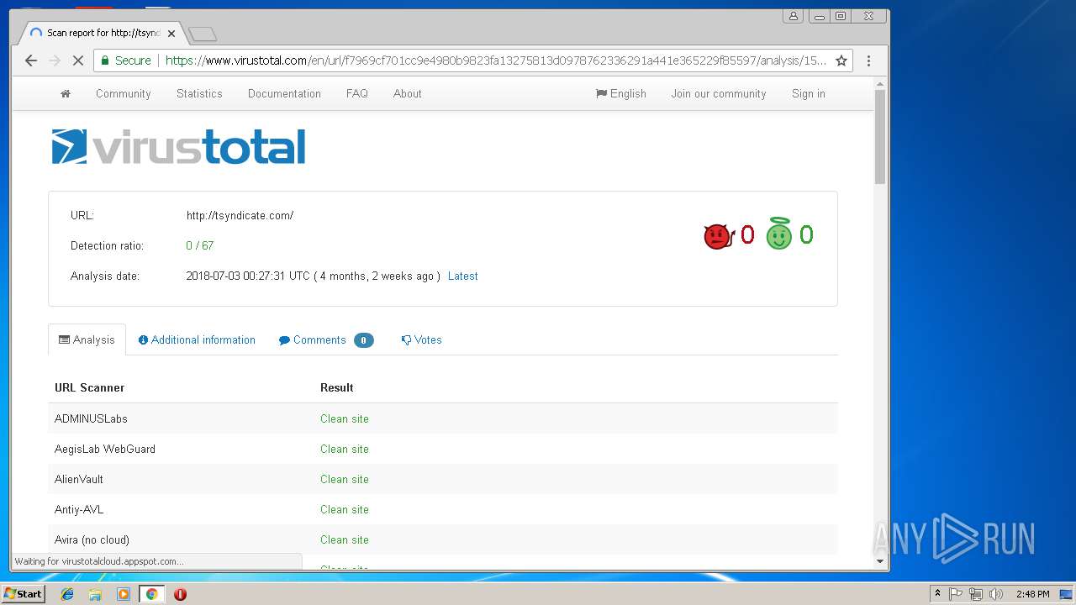The height and width of the screenshot is (605, 1076).
Task: Go back using browser back arrow
Action: pos(31,60)
